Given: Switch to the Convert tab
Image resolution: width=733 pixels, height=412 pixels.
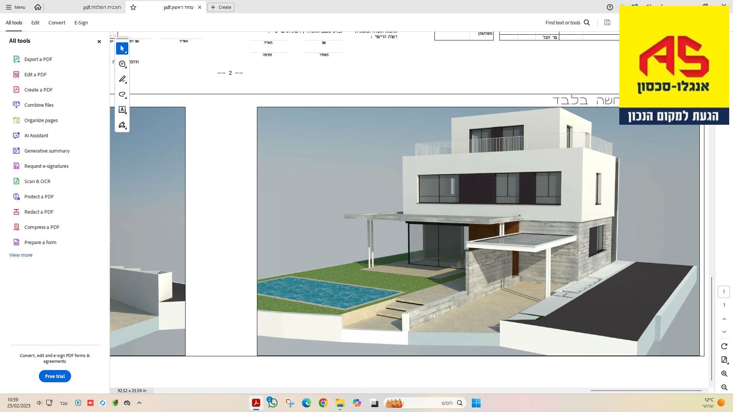Looking at the screenshot, I should [57, 23].
